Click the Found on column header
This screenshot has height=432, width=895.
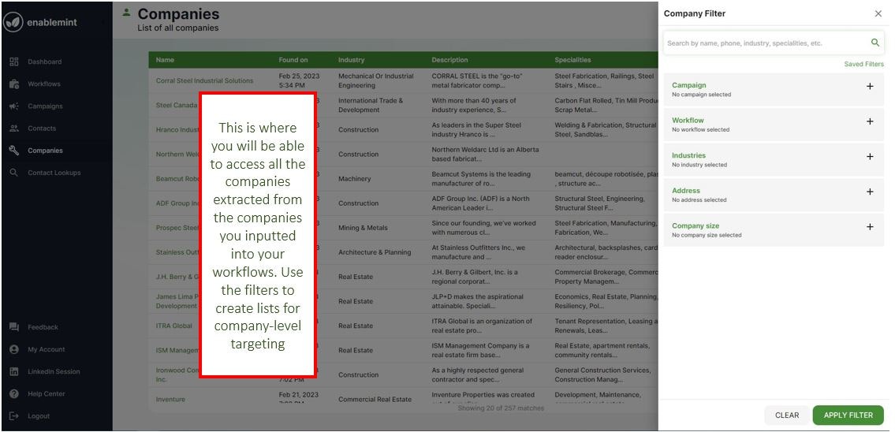point(293,59)
